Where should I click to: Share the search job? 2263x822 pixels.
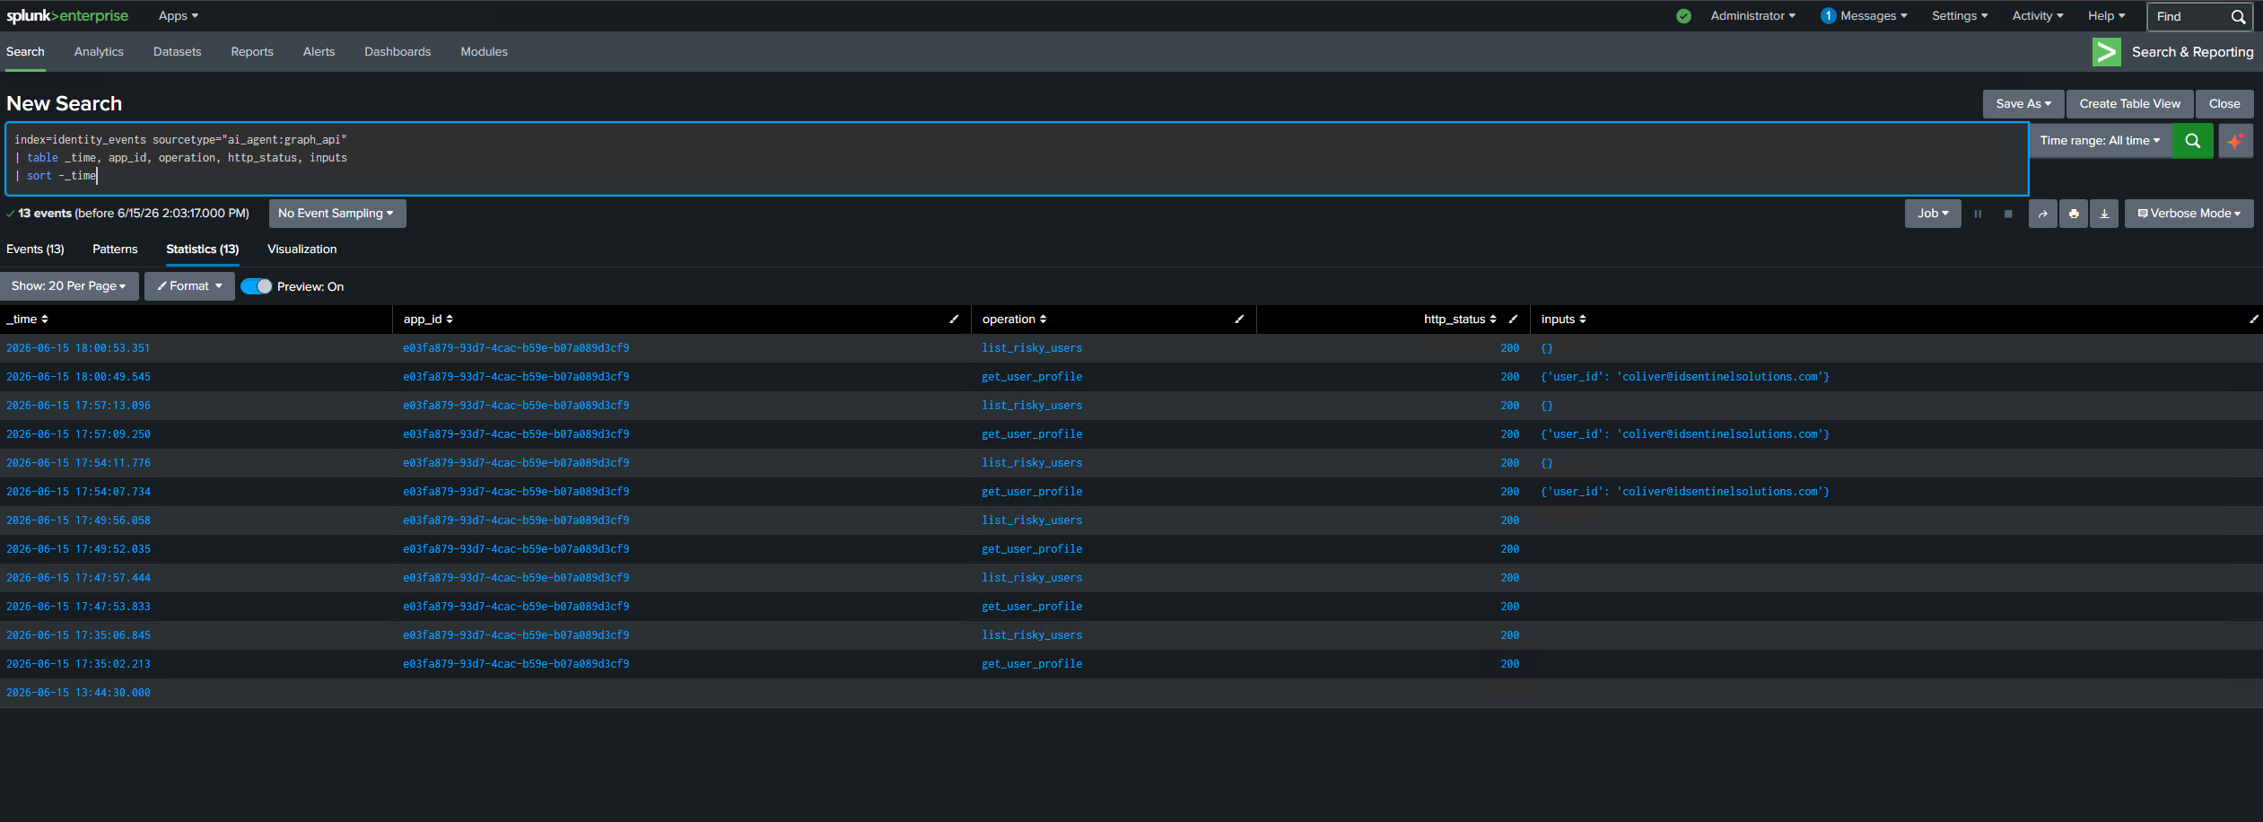tap(2043, 214)
